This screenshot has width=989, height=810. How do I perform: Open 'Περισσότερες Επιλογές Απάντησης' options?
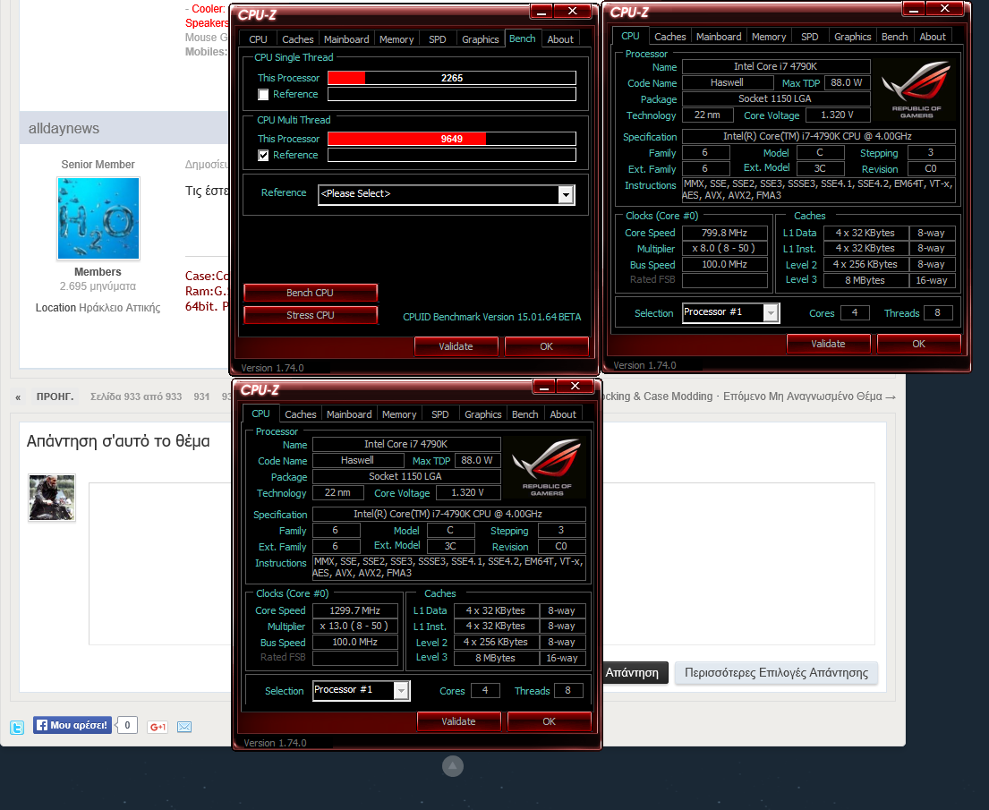pyautogui.click(x=777, y=672)
